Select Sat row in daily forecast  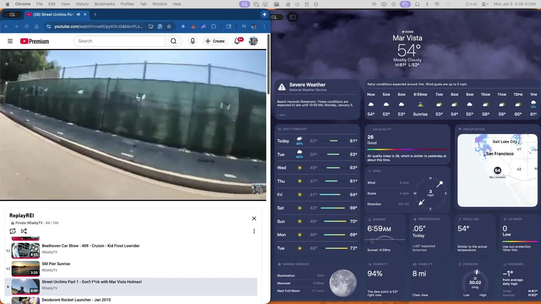pyautogui.click(x=317, y=208)
